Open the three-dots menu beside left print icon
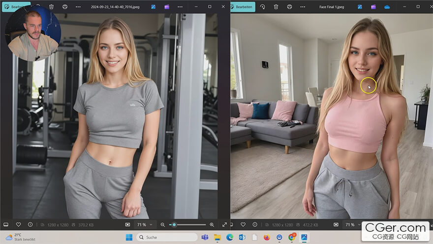The height and width of the screenshot is (244, 433). pyautogui.click(x=78, y=7)
